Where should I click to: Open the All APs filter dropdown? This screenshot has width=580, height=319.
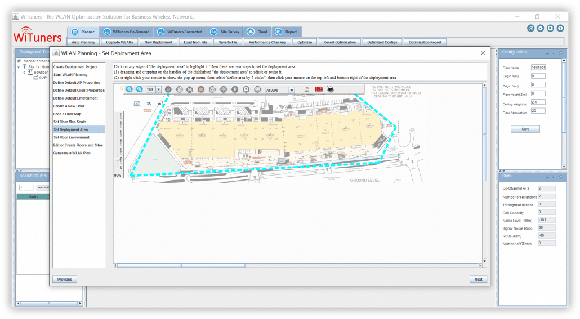(292, 90)
